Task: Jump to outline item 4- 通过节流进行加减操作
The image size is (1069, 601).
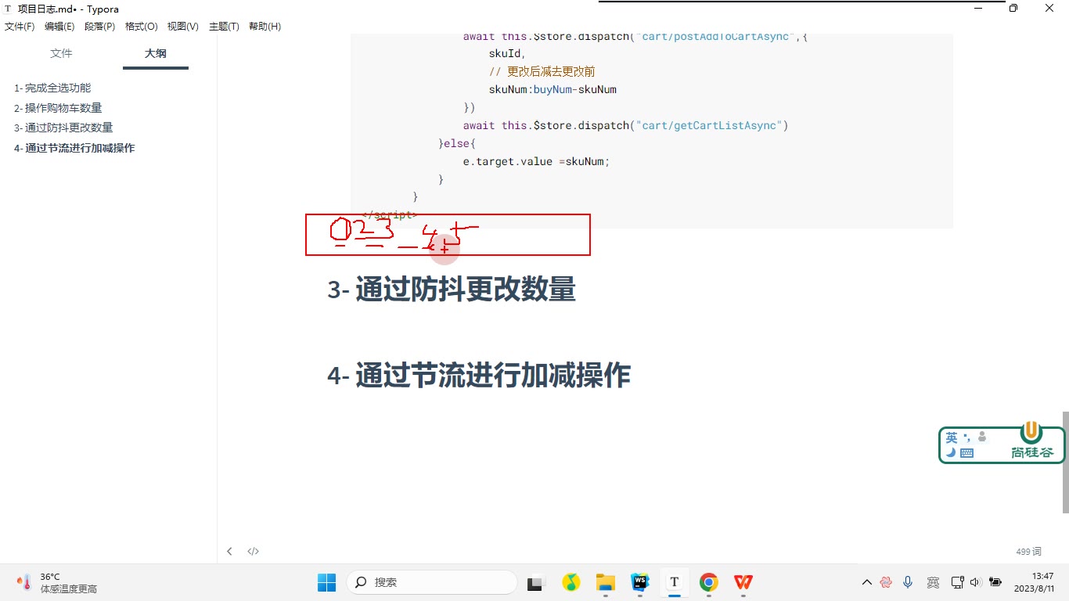Action: pyautogui.click(x=74, y=148)
